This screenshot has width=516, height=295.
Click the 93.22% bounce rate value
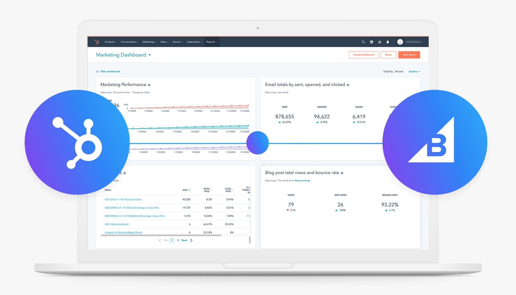(x=390, y=205)
